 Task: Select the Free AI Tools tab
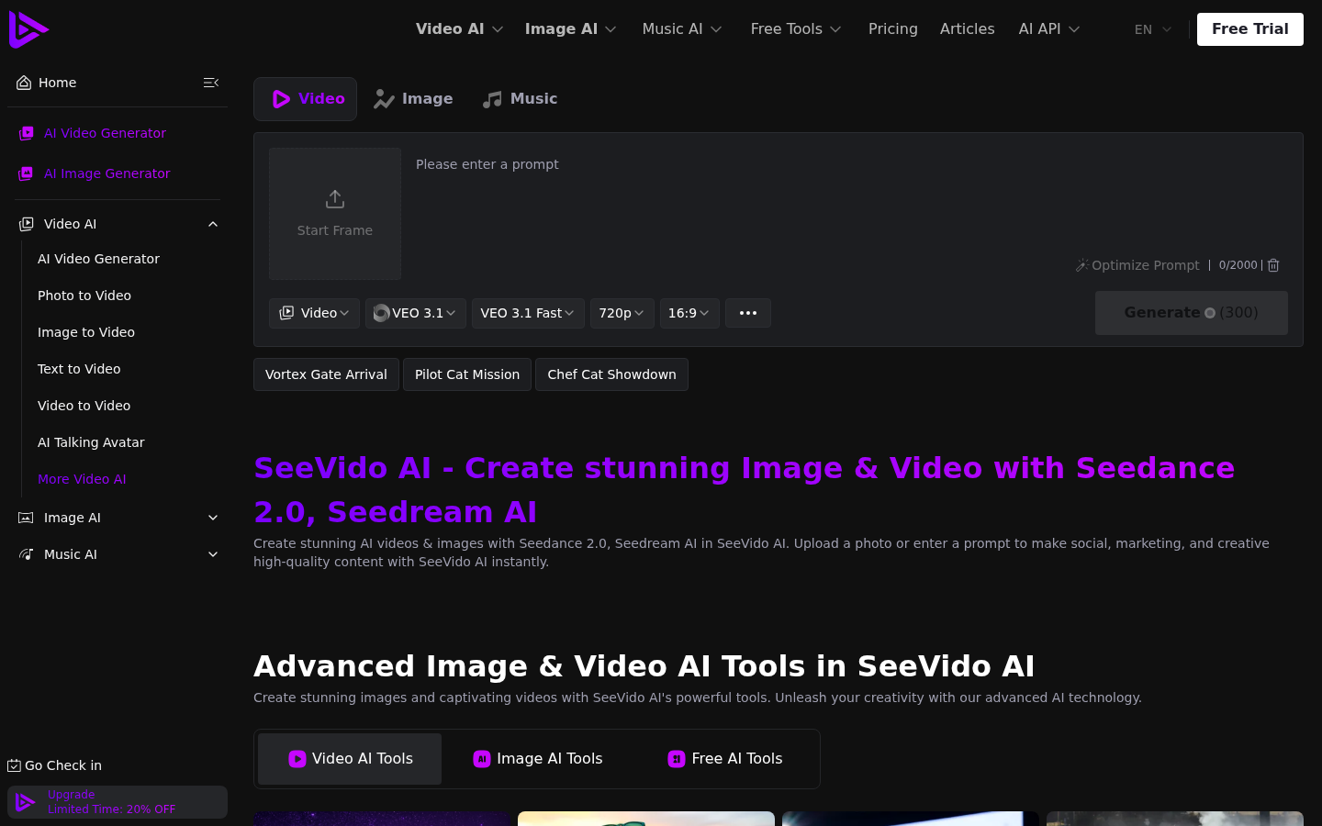725,759
